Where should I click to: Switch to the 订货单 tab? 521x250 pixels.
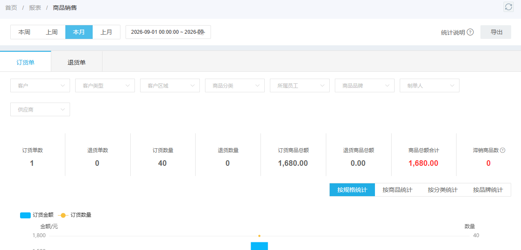pyautogui.click(x=26, y=62)
